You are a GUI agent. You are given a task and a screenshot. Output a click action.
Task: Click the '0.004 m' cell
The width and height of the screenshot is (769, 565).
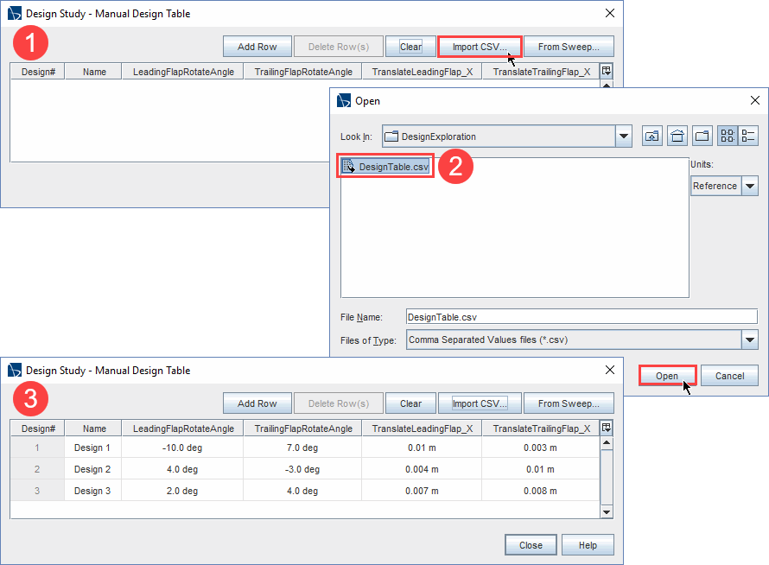pyautogui.click(x=422, y=469)
